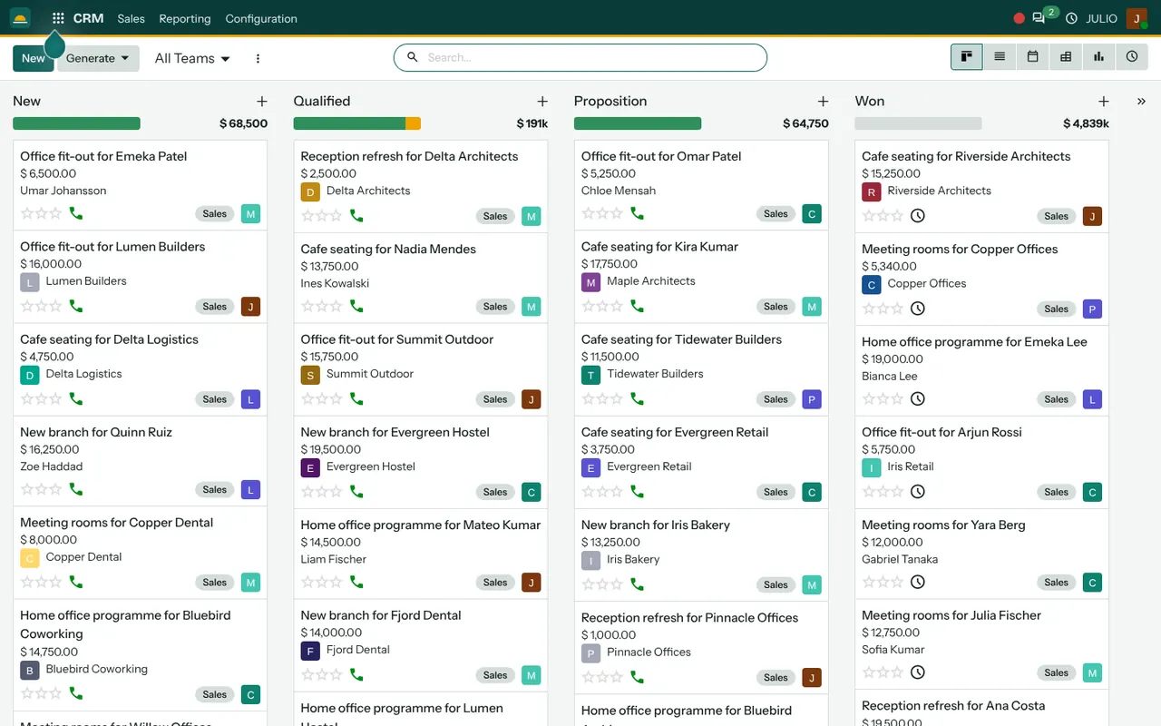
Task: Open the home menu logo icon
Action: click(20, 18)
